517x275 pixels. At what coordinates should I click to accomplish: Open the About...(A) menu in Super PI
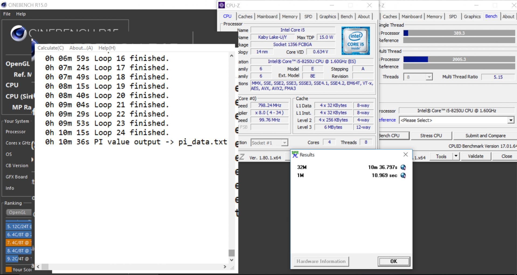[x=81, y=48]
